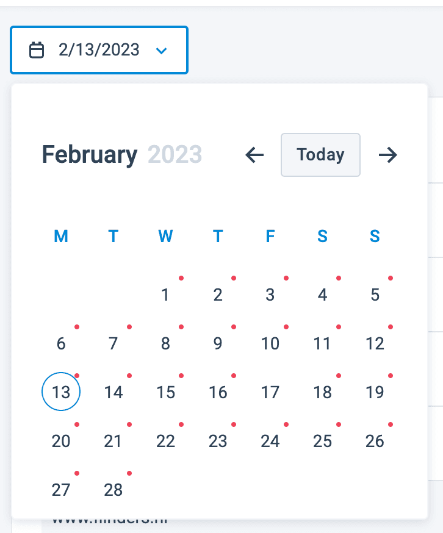Select February 17 without a dot
443x533 pixels.
[x=270, y=392]
